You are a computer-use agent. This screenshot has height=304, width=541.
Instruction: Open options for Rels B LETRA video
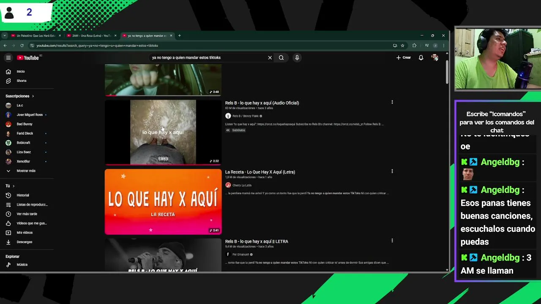392,241
